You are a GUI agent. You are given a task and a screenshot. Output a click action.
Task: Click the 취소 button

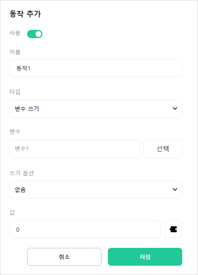[x=64, y=257]
